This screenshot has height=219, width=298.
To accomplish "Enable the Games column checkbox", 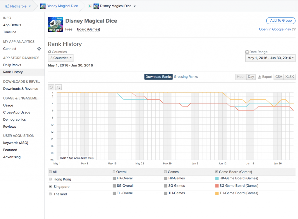I will coord(165,171).
